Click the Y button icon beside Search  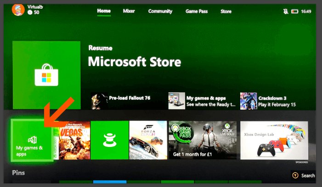click(x=295, y=176)
